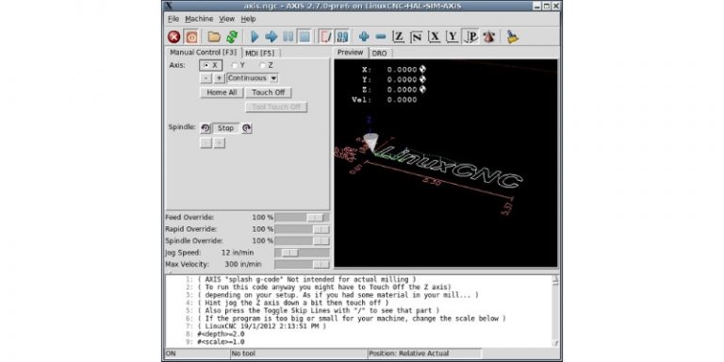
Task: Switch to X side view icon
Action: (x=434, y=37)
